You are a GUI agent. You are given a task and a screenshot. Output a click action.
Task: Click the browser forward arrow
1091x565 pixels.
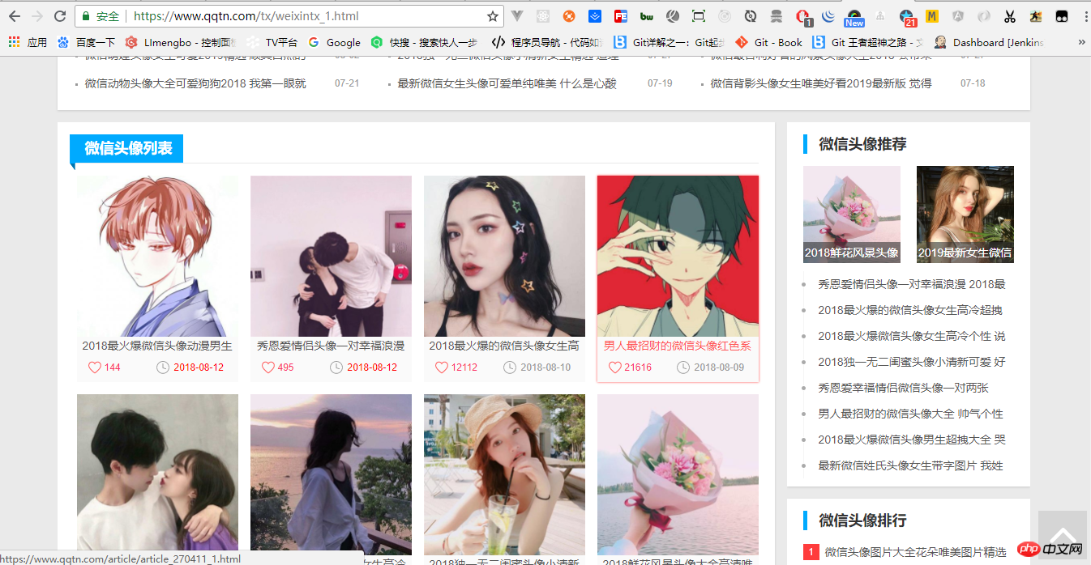point(36,16)
